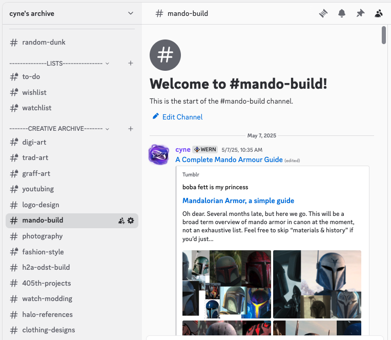Viewport: 391px width, 340px height.
Task: Open the random-dunk channel
Action: [x=72, y=43]
